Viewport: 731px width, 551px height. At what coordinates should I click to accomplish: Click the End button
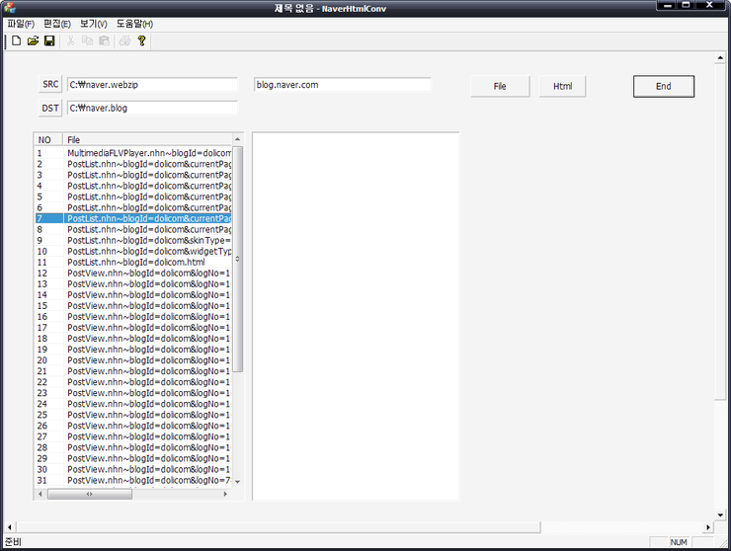[x=664, y=86]
